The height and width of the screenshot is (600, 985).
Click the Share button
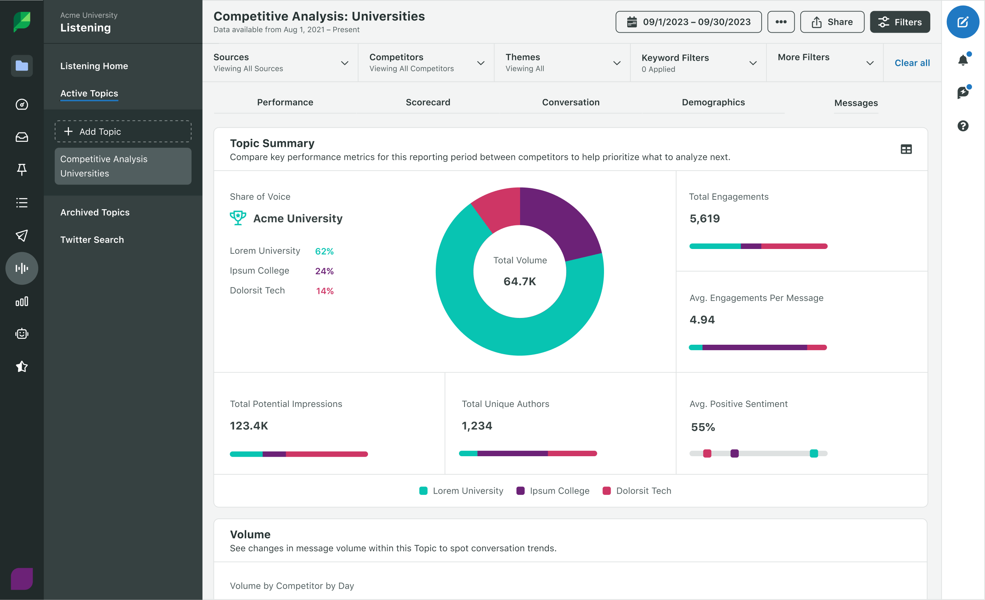tap(832, 22)
